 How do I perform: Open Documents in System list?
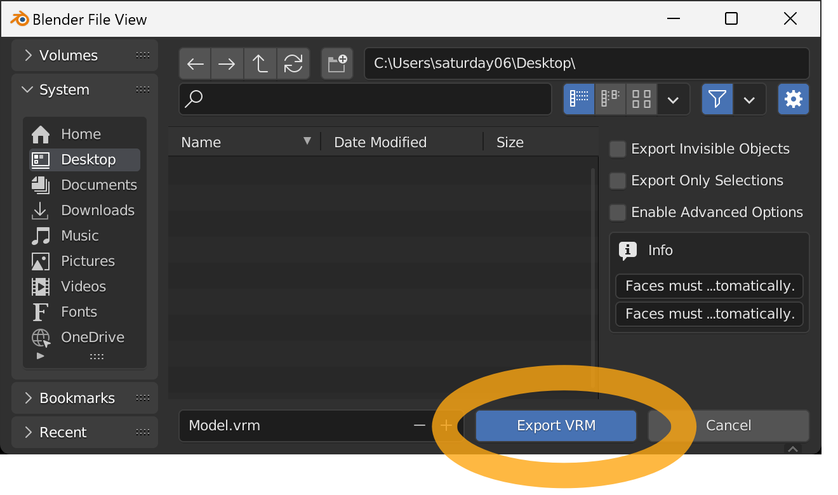click(85, 185)
